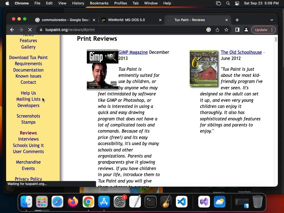Viewport: 284px width, 213px height.
Task: Open the History menu
Action: (x=78, y=3)
